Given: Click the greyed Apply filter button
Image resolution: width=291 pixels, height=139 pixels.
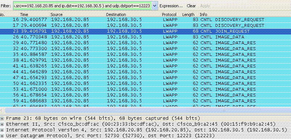Looking at the screenshot, I should click(x=205, y=6).
